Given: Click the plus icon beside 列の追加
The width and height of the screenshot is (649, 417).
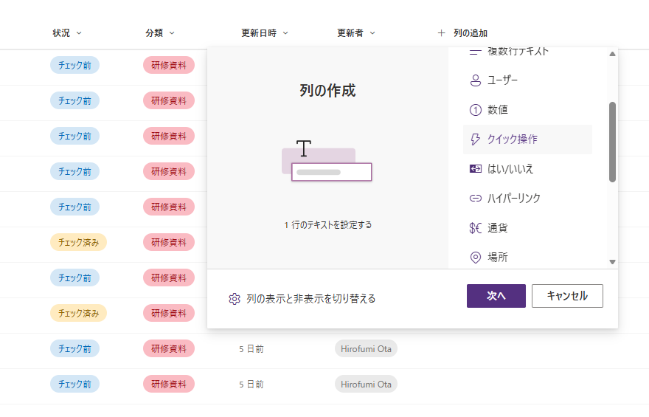Looking at the screenshot, I should click(441, 33).
